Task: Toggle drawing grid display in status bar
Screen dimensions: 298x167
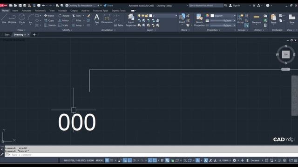Action: tap(107, 161)
